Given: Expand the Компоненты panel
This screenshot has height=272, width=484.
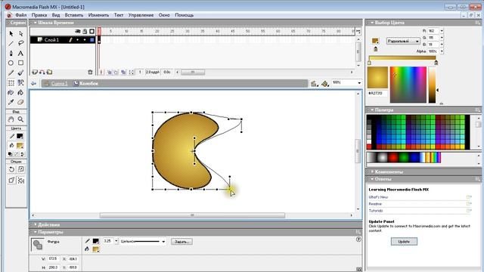Looking at the screenshot, I should coord(372,172).
